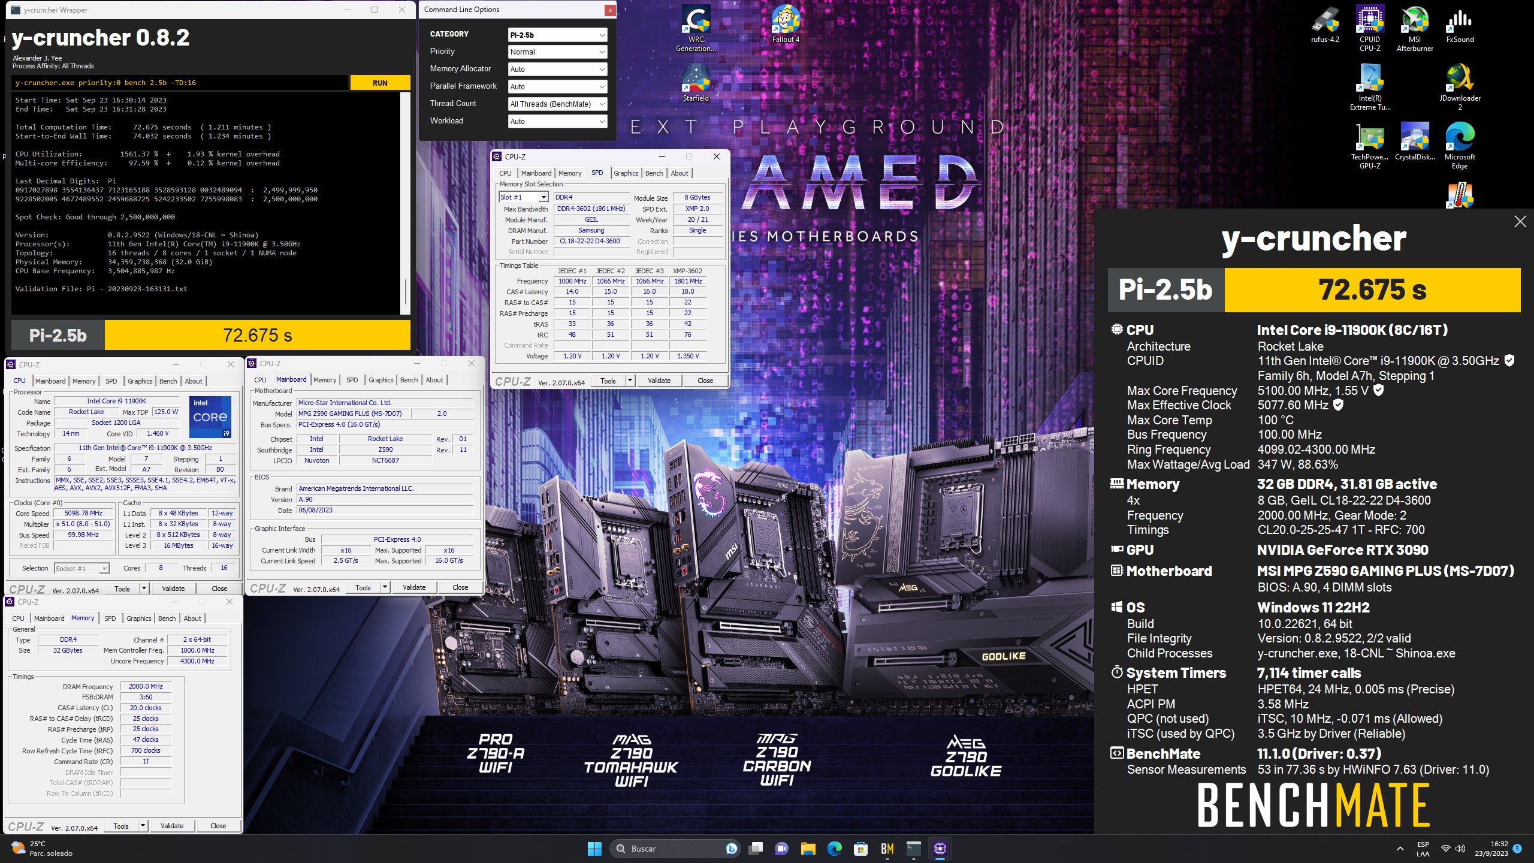
Task: Launch the JDownloader 2 desktop icon
Action: (x=1460, y=87)
